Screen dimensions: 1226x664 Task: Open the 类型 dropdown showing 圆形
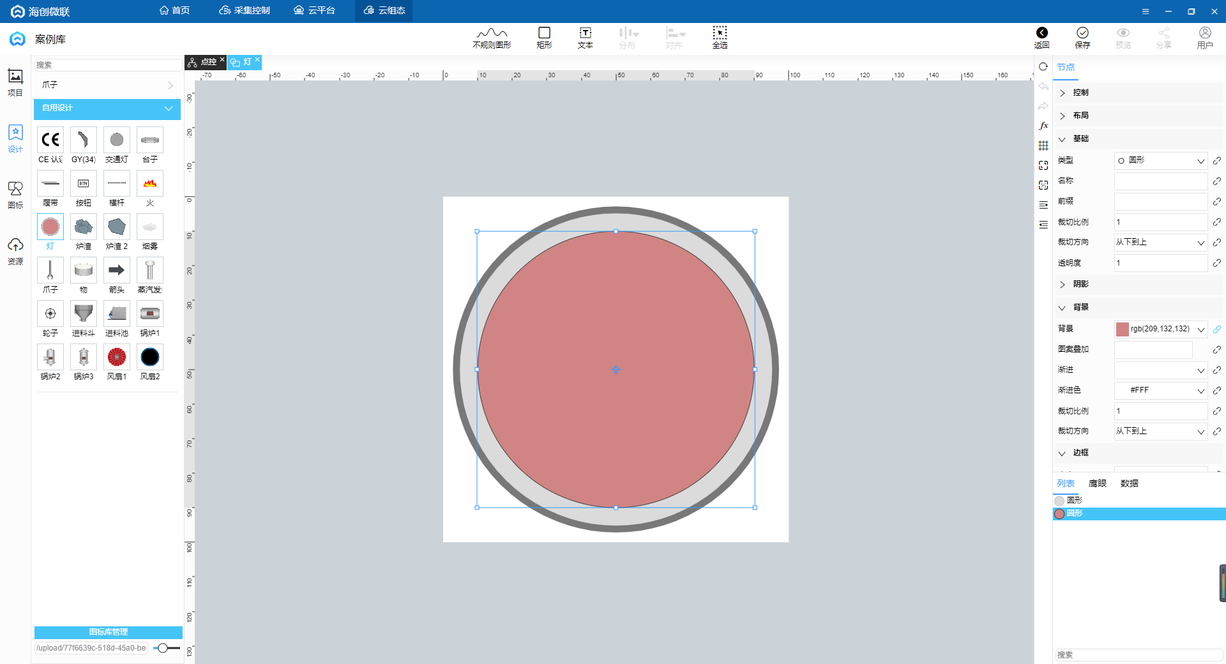coord(1161,161)
